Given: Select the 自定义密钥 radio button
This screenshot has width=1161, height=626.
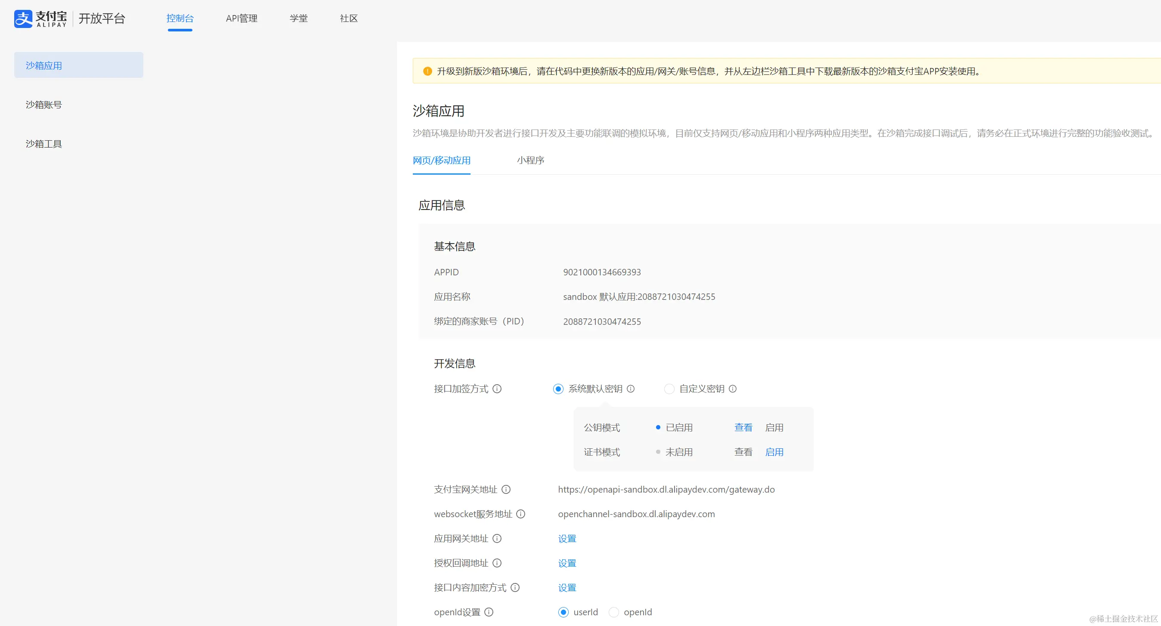Looking at the screenshot, I should click(x=669, y=389).
